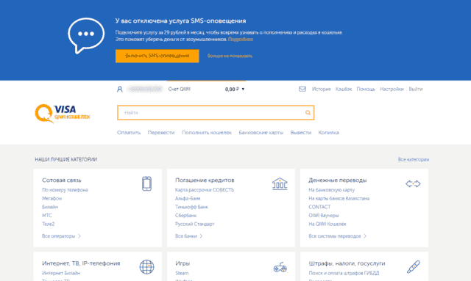Select Тинькофф Банк
The width and height of the screenshot is (471, 281).
tap(191, 207)
